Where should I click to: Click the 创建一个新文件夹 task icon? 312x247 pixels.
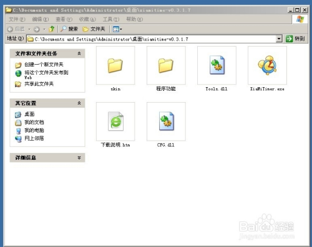coord(18,65)
